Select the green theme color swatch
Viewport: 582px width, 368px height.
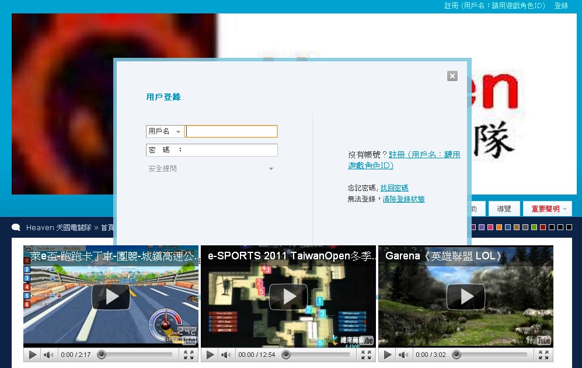click(534, 227)
